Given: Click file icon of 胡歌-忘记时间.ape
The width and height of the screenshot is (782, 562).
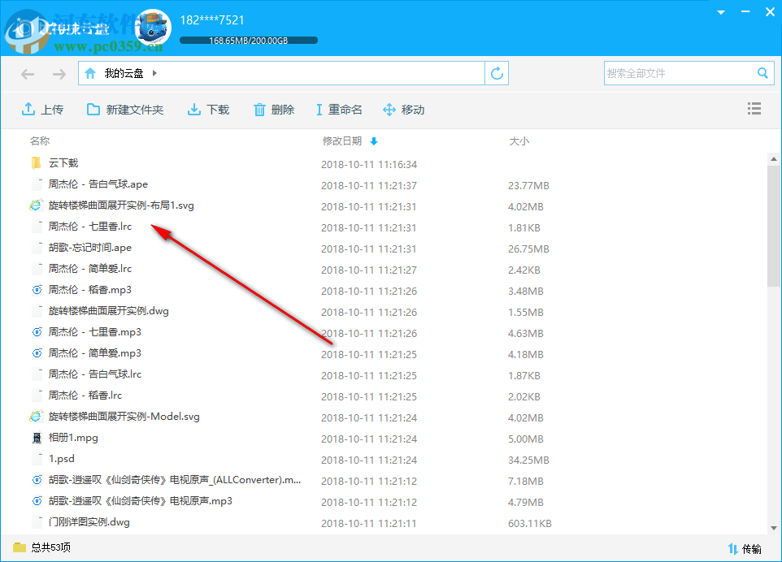Looking at the screenshot, I should [37, 248].
